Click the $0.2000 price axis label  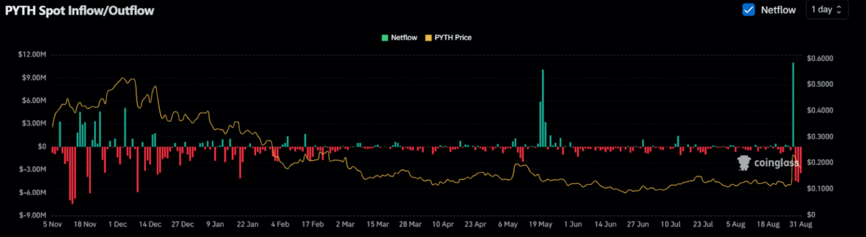[820, 162]
